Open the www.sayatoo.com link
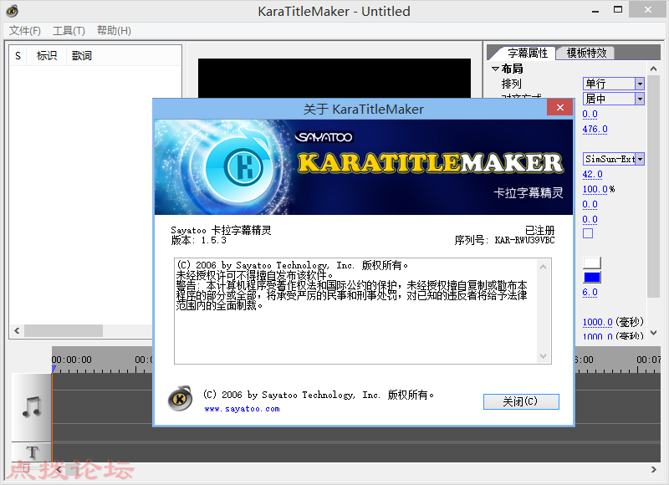 pyautogui.click(x=242, y=409)
